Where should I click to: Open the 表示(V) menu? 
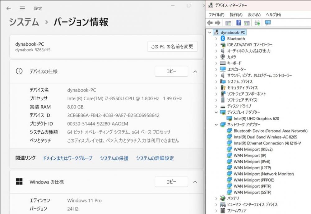click(x=254, y=15)
